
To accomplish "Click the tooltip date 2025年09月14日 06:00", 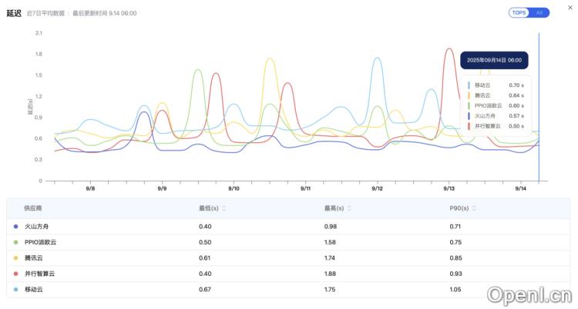I will 494,60.
